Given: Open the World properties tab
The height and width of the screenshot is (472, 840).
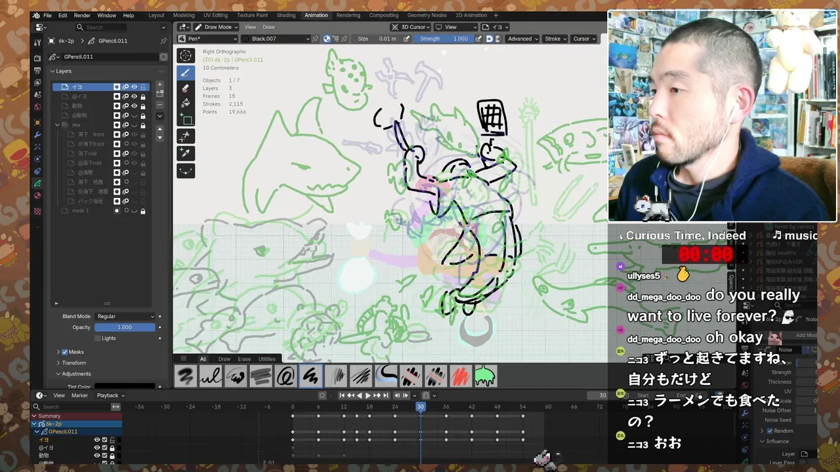Looking at the screenshot, I should pyautogui.click(x=37, y=107).
